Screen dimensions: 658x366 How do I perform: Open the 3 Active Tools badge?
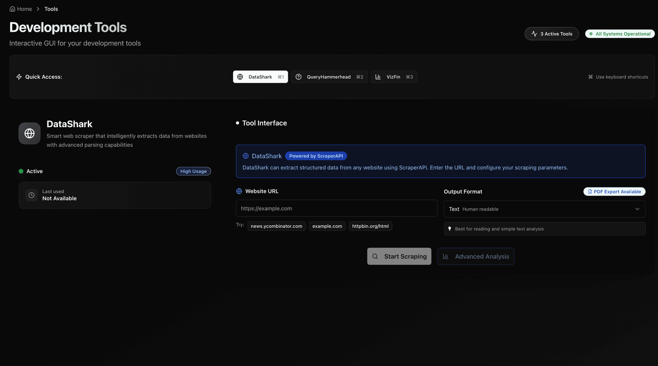[x=551, y=34]
